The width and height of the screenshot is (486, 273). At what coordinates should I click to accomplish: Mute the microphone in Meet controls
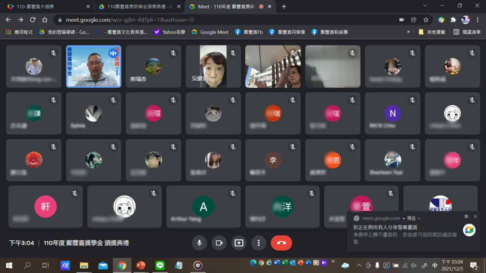click(199, 243)
